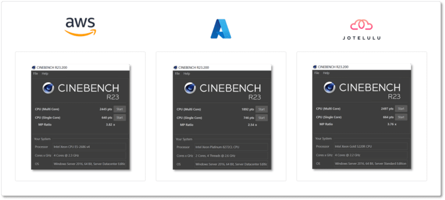Open File menu in Jotelulu Cinebench window
Screen dimensions: 445x200
317,73
